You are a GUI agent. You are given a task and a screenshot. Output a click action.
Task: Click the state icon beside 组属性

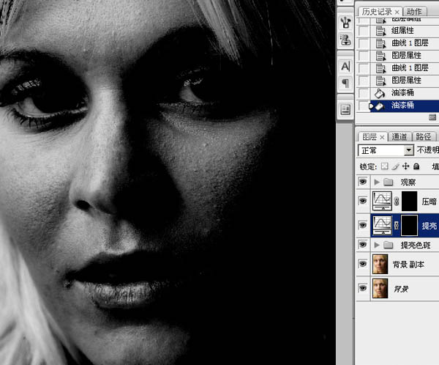tap(380, 31)
